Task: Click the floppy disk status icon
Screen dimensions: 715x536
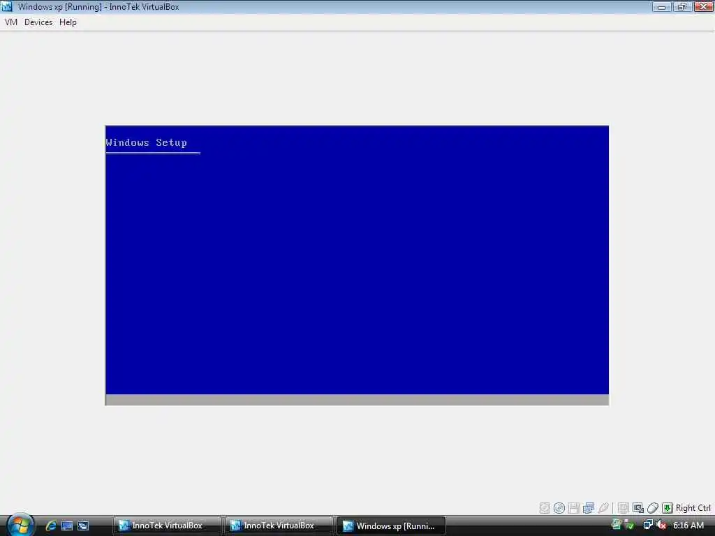Action: pos(574,508)
